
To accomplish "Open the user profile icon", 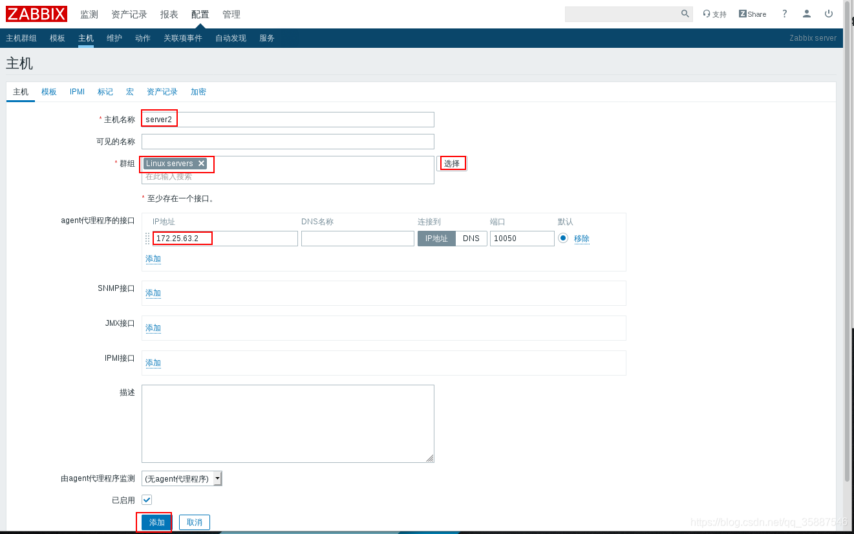I will click(807, 14).
